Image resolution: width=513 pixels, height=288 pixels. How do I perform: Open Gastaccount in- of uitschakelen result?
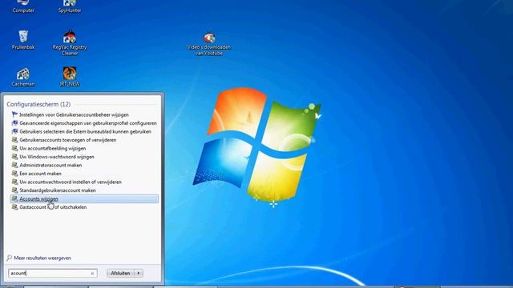tap(53, 207)
